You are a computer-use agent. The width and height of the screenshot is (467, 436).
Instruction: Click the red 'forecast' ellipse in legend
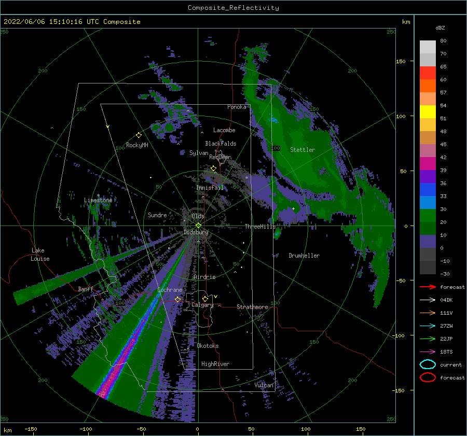pyautogui.click(x=428, y=377)
